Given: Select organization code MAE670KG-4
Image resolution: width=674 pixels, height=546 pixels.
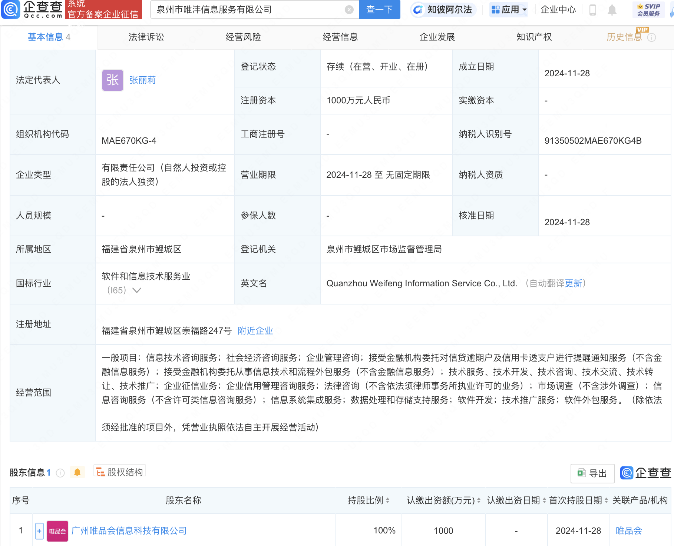Looking at the screenshot, I should click(129, 141).
